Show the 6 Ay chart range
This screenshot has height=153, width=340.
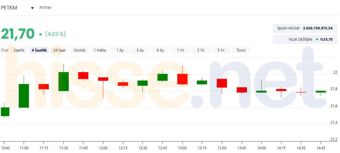click(160, 50)
